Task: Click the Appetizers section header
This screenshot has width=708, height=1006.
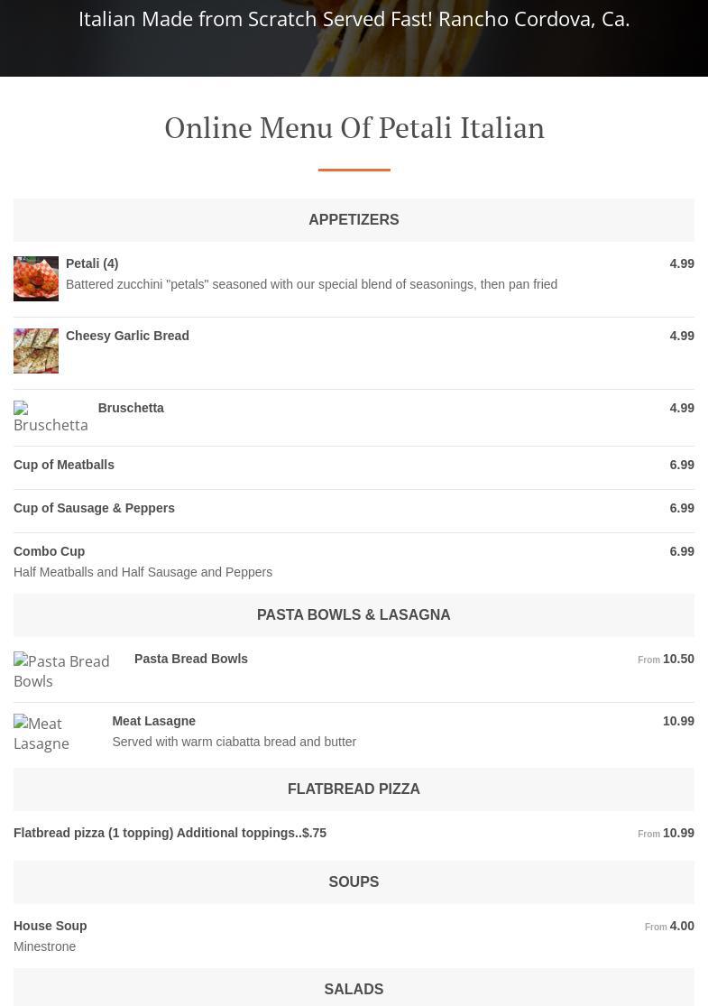Action: click(354, 220)
